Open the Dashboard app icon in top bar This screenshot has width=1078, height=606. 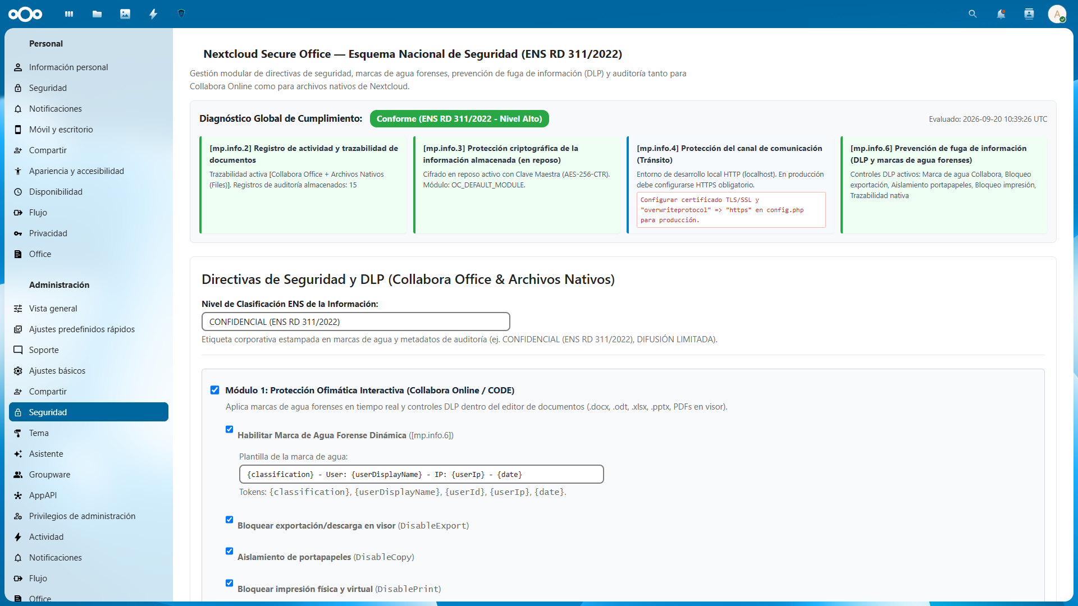69,14
